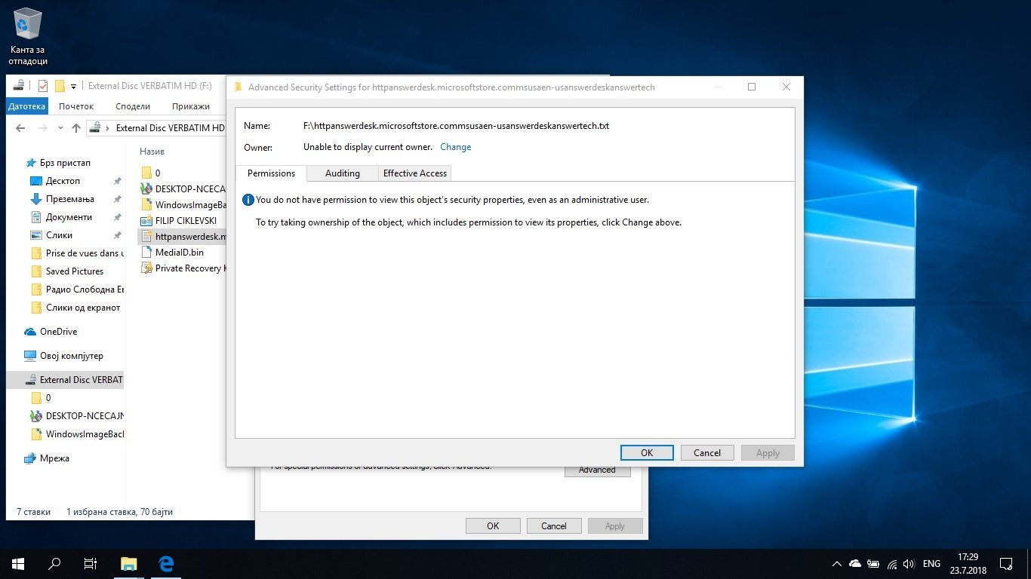The height and width of the screenshot is (579, 1031).
Task: Open Документи in the navigation pane
Action: 61,217
